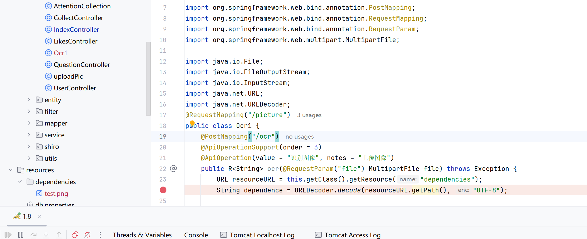
Task: Click the service package folder icon
Action: point(39,135)
